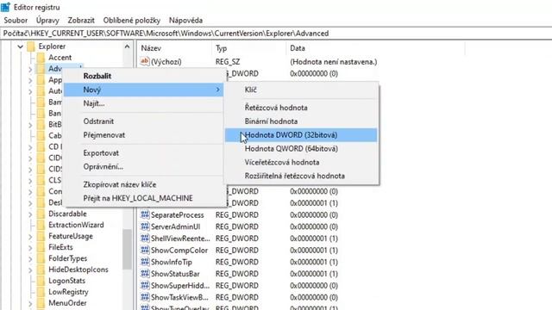Viewport: 552px width, 310px height.
Task: Expand the FileExts tree node
Action: [x=30, y=248]
